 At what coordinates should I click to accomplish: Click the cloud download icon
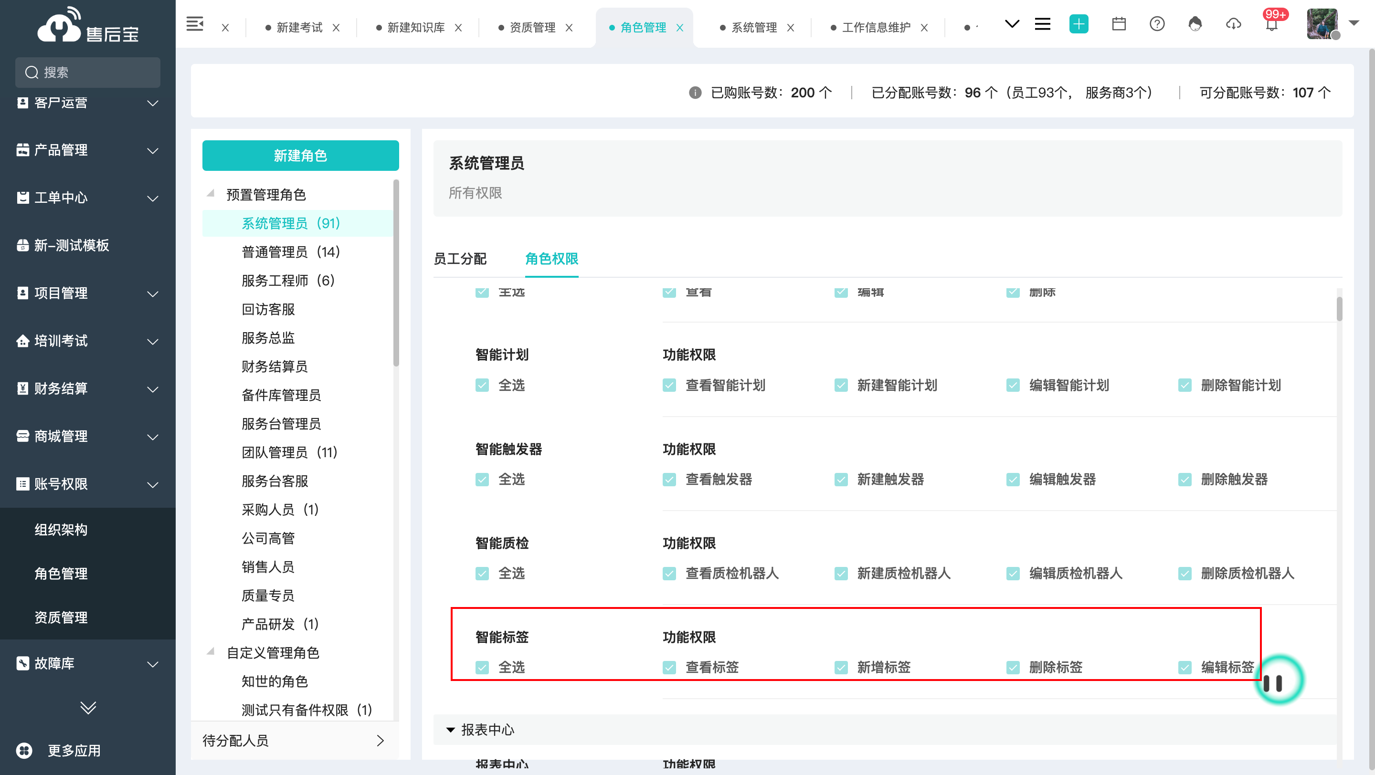(1234, 24)
